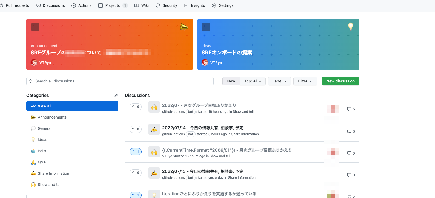Open the Top: All dropdown

(x=253, y=81)
